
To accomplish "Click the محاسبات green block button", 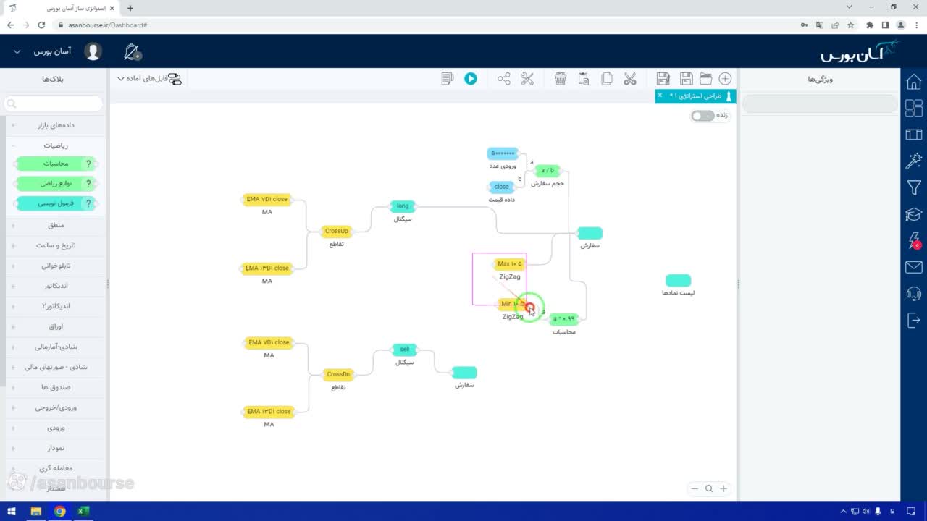I will [55, 164].
